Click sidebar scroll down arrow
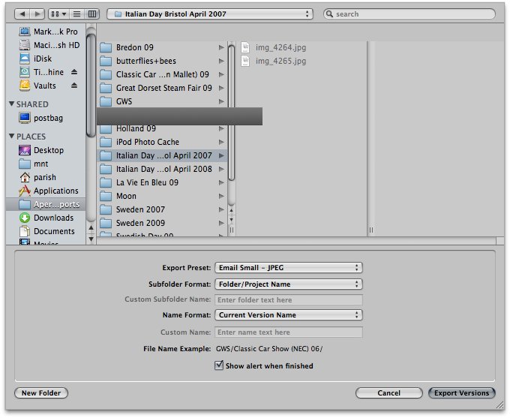 [x=91, y=239]
